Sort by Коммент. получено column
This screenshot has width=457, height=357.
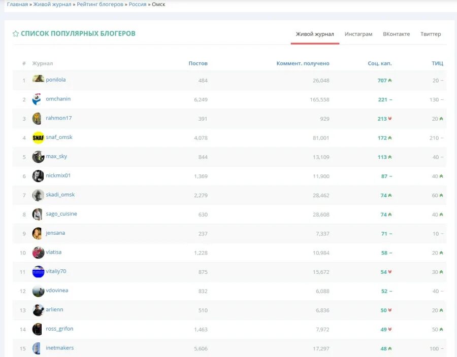(x=303, y=63)
